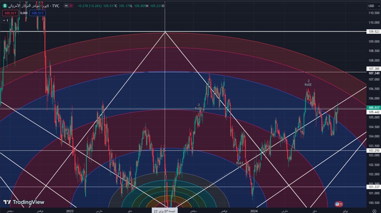
Task: Select the 107.385 price line label
Action: (x=374, y=69)
